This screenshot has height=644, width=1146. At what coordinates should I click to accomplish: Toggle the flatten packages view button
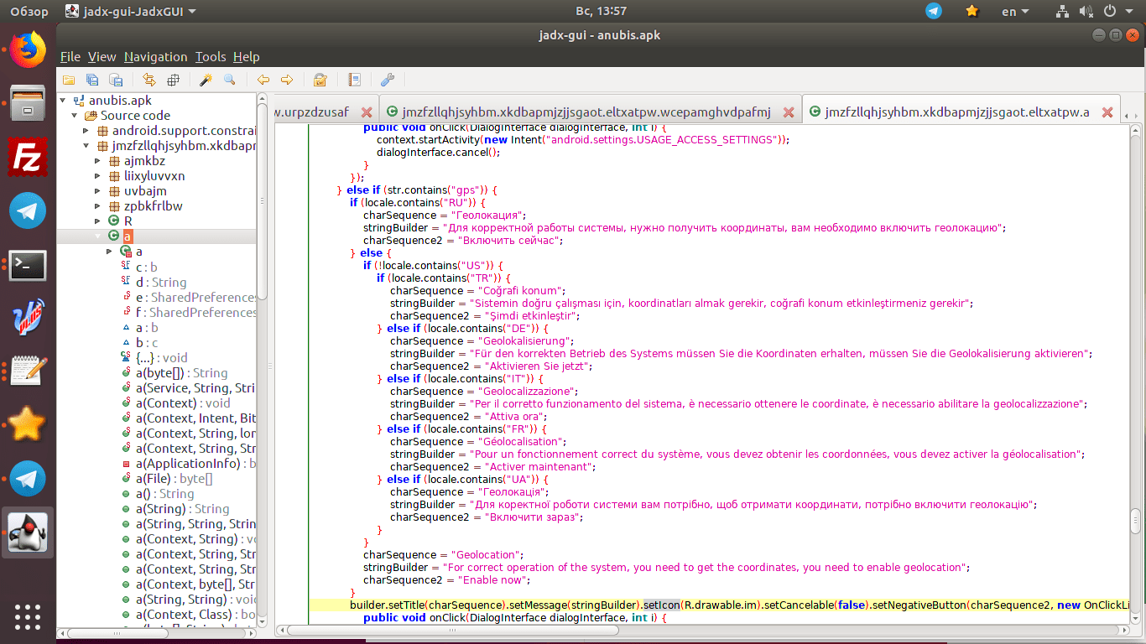[x=174, y=80]
